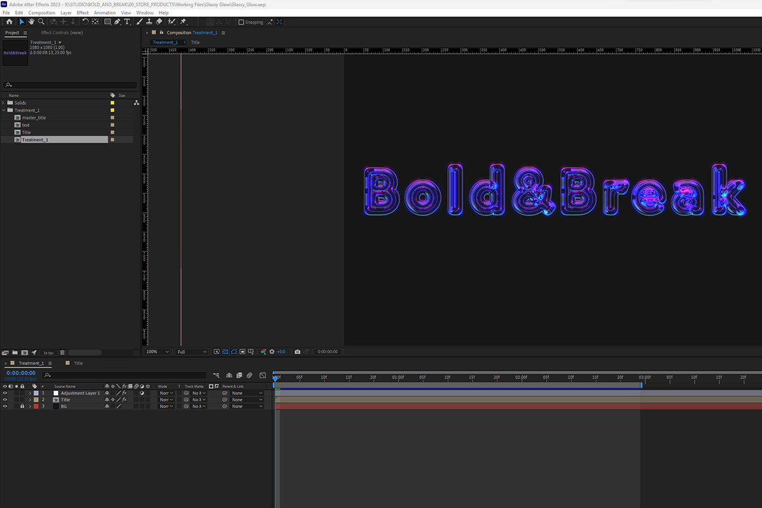Select the Rectangle shape tool
The image size is (762, 508).
108,22
